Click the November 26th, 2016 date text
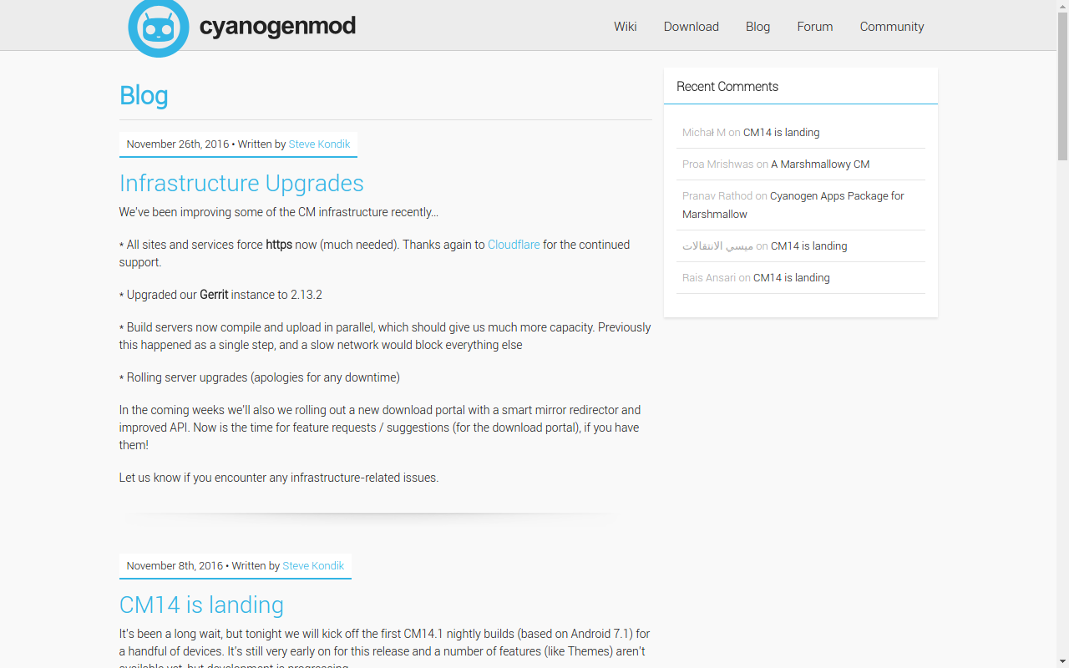This screenshot has height=668, width=1069. [x=178, y=144]
